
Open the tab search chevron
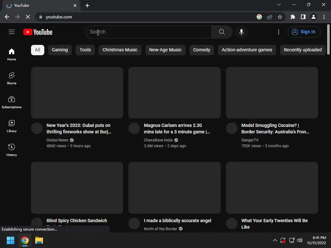pyautogui.click(x=279, y=5)
